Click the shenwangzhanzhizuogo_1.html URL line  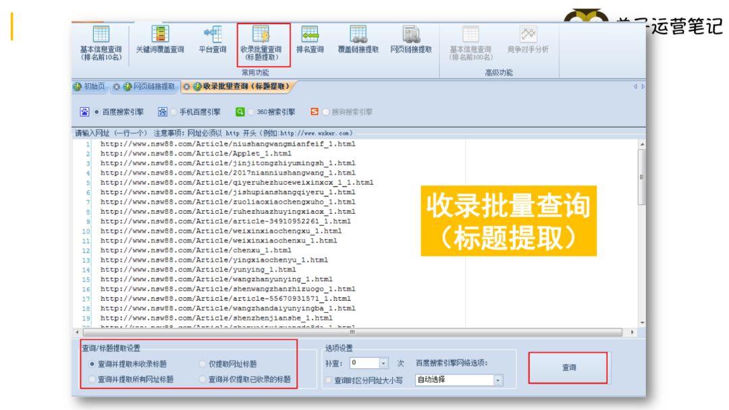pyautogui.click(x=227, y=289)
